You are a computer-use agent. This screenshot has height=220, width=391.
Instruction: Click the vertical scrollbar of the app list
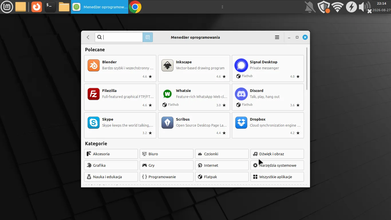point(307,69)
